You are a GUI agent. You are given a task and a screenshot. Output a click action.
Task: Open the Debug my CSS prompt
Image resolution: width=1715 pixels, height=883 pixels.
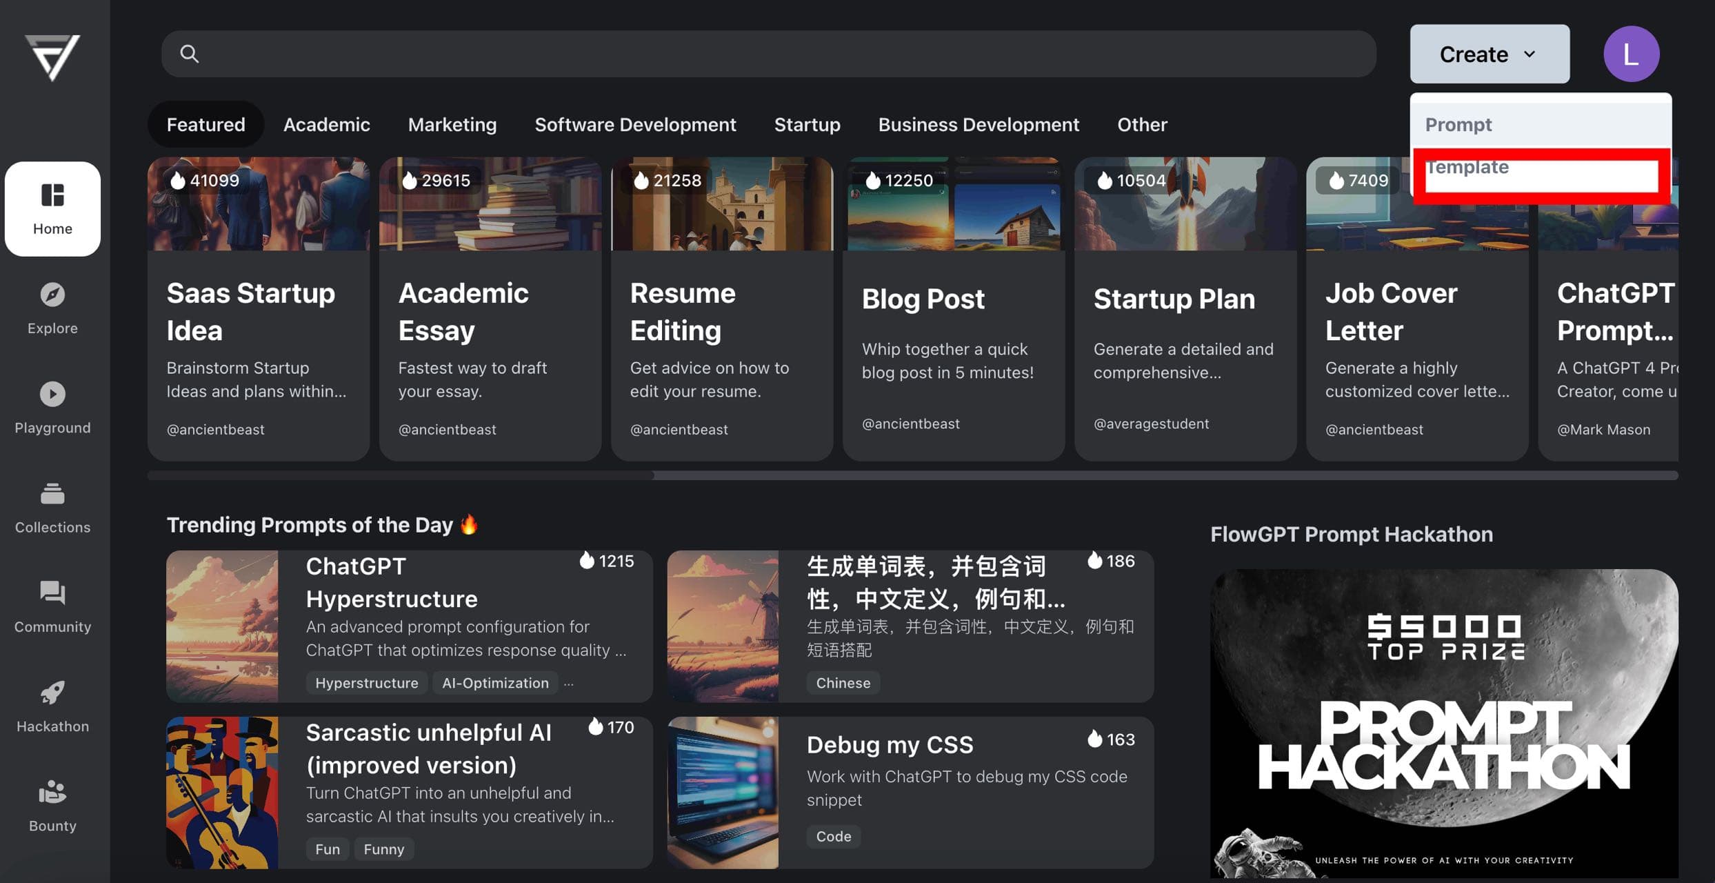pyautogui.click(x=910, y=792)
